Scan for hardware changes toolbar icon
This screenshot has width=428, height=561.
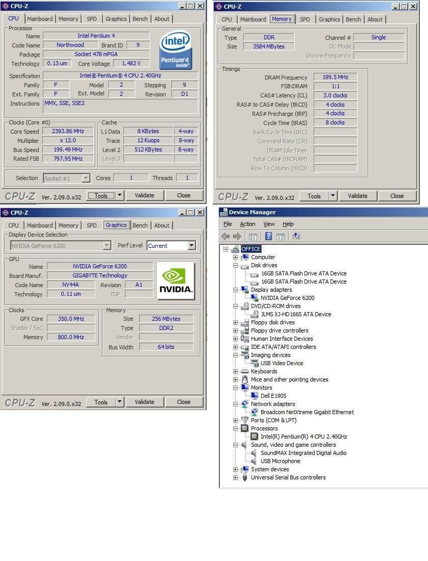point(296,236)
